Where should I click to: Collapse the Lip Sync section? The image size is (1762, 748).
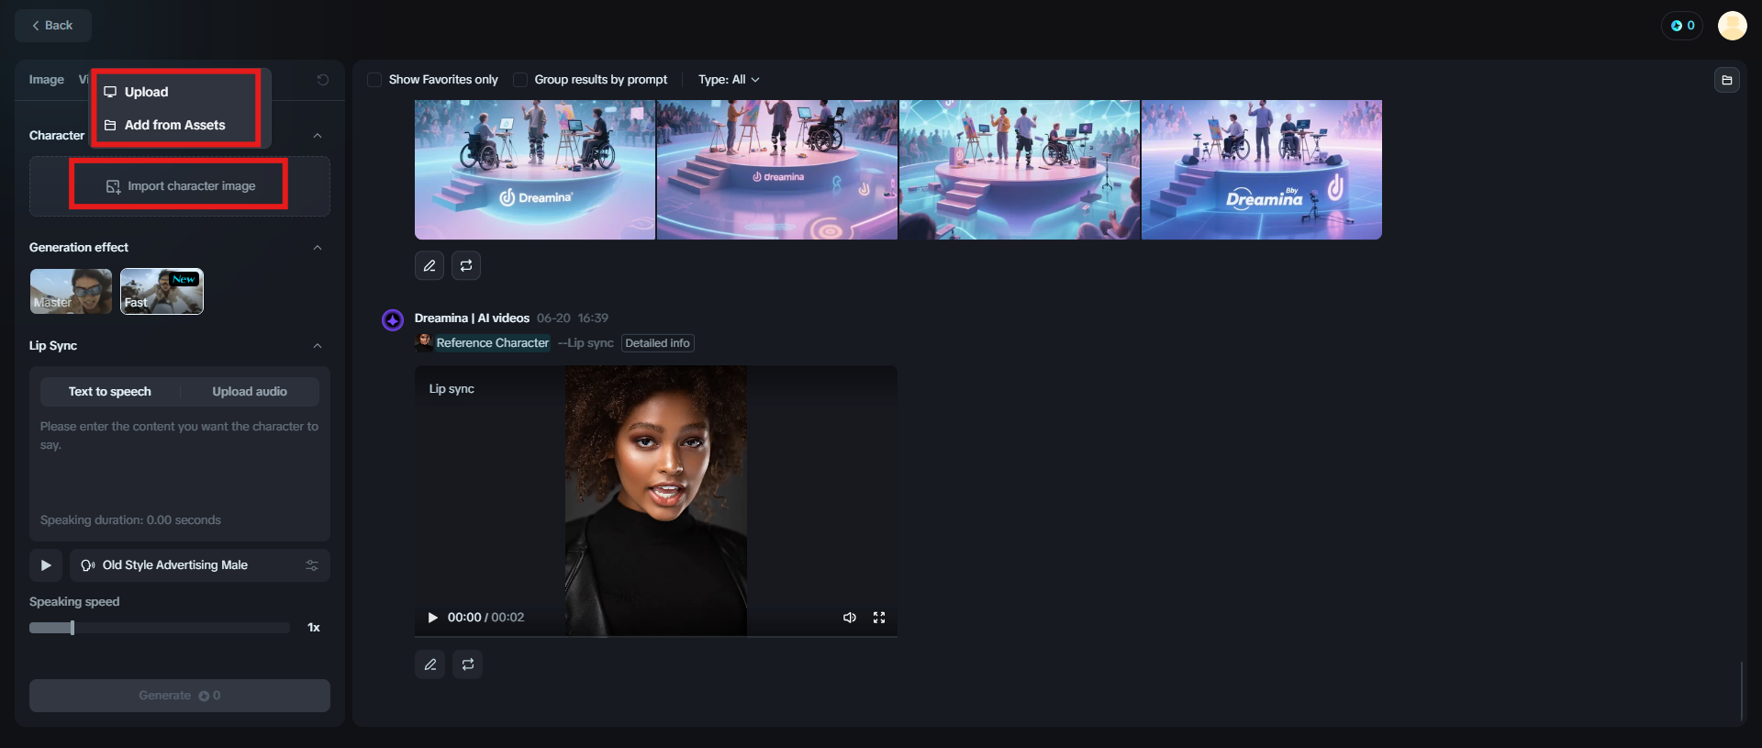pyautogui.click(x=318, y=346)
